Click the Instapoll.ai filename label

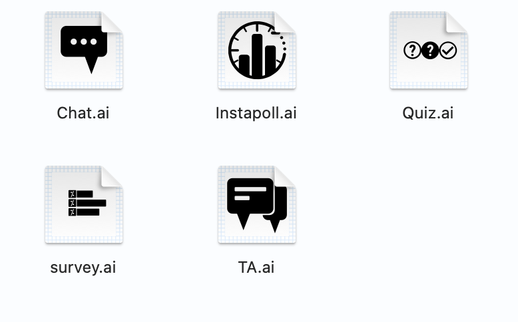click(x=256, y=113)
